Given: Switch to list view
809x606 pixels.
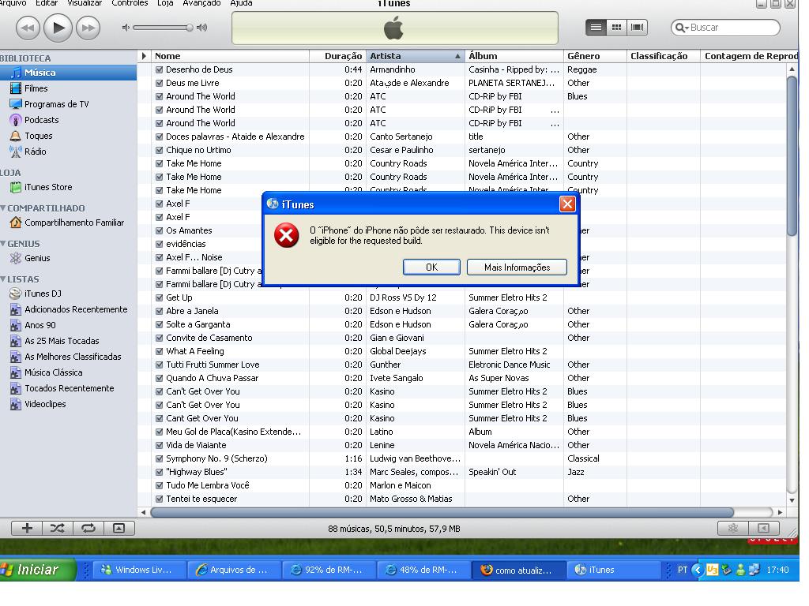Looking at the screenshot, I should pos(596,28).
